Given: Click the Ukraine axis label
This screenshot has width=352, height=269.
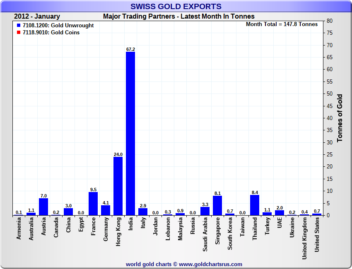Looking at the screenshot, I should coord(292,228).
